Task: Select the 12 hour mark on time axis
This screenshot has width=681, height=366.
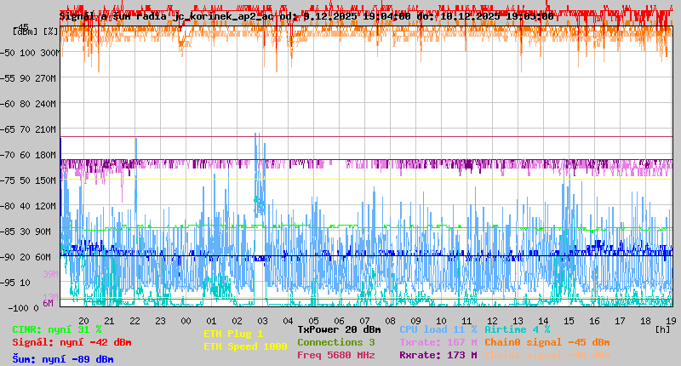Action: [492, 320]
